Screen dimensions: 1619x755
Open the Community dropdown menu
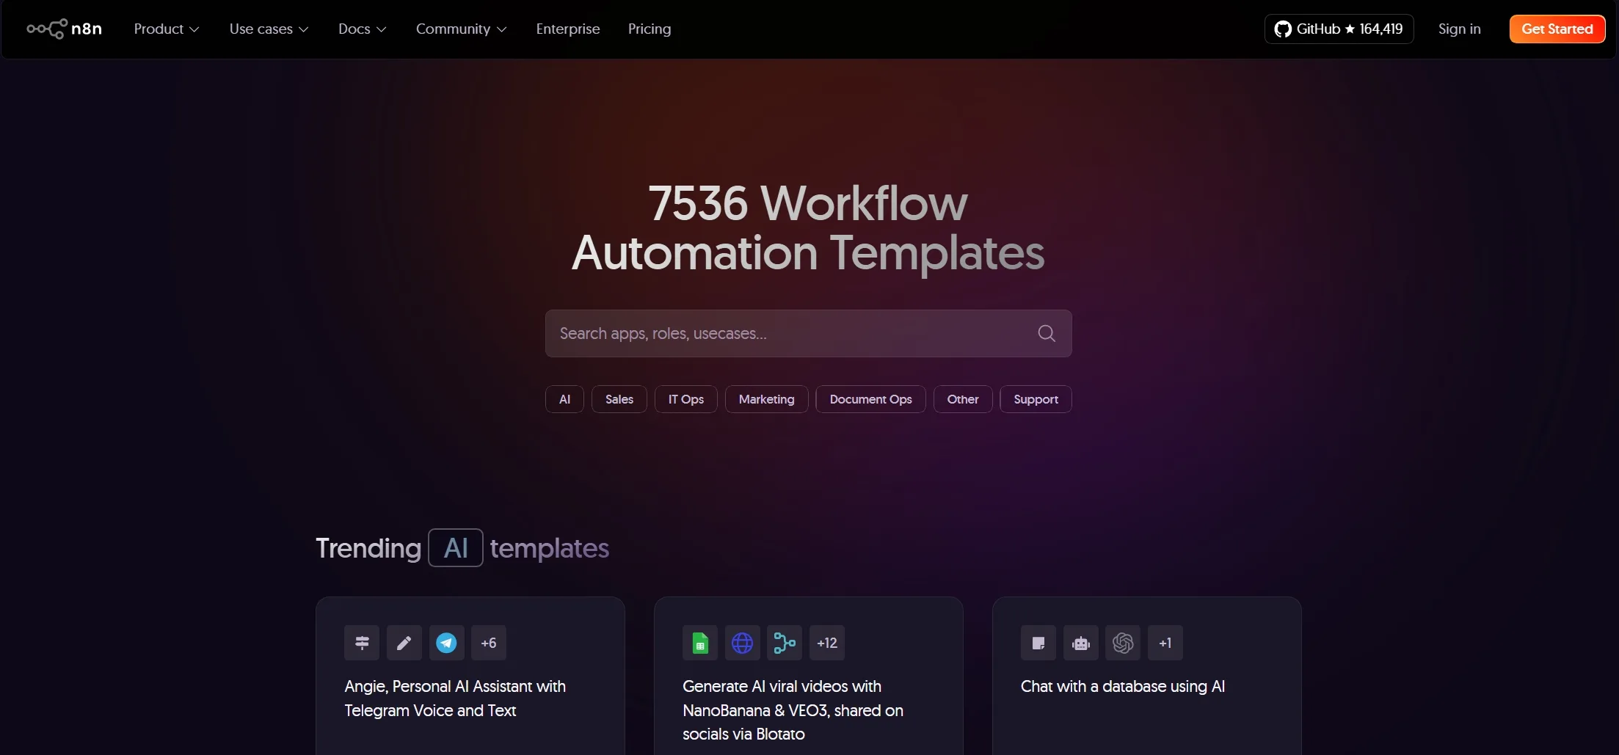click(x=461, y=29)
